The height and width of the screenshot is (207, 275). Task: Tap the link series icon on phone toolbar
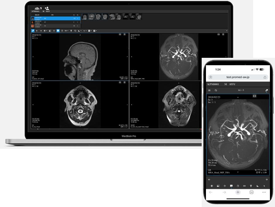point(244,186)
